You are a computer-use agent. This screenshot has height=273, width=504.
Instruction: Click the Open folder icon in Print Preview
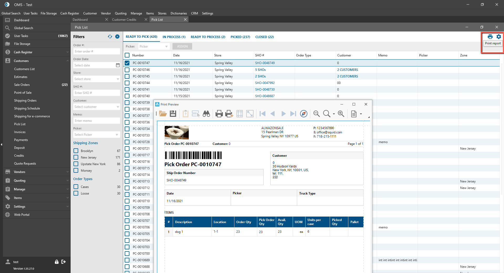(x=163, y=114)
